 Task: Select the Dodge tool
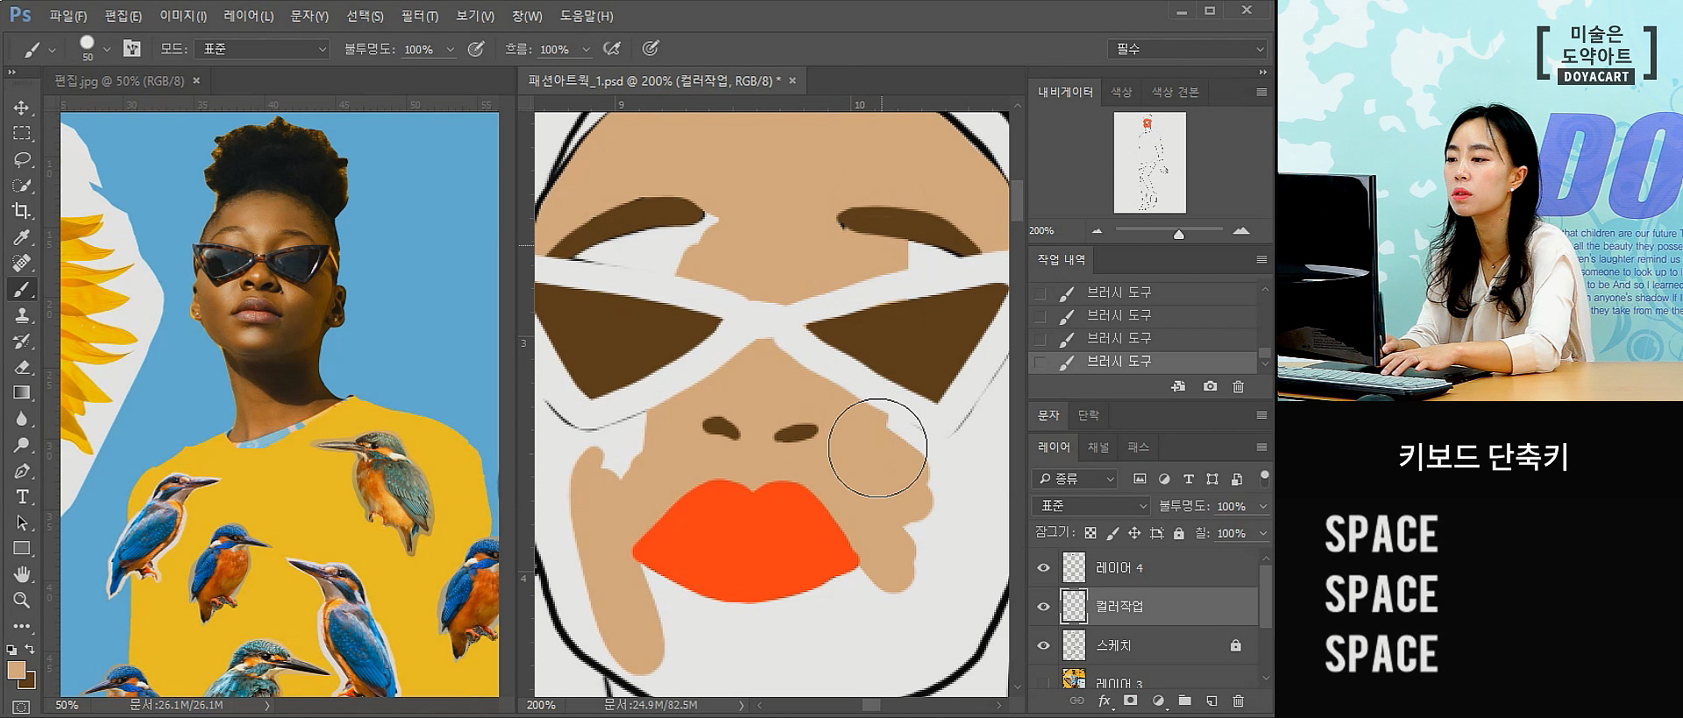pos(21,445)
